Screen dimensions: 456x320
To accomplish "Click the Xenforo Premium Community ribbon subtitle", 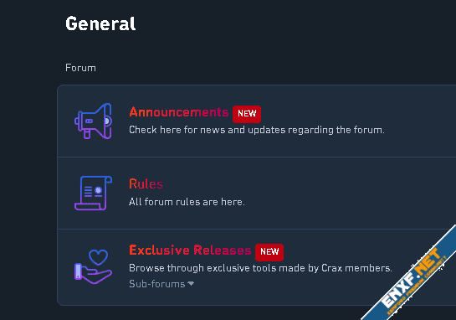I will pos(418,286).
